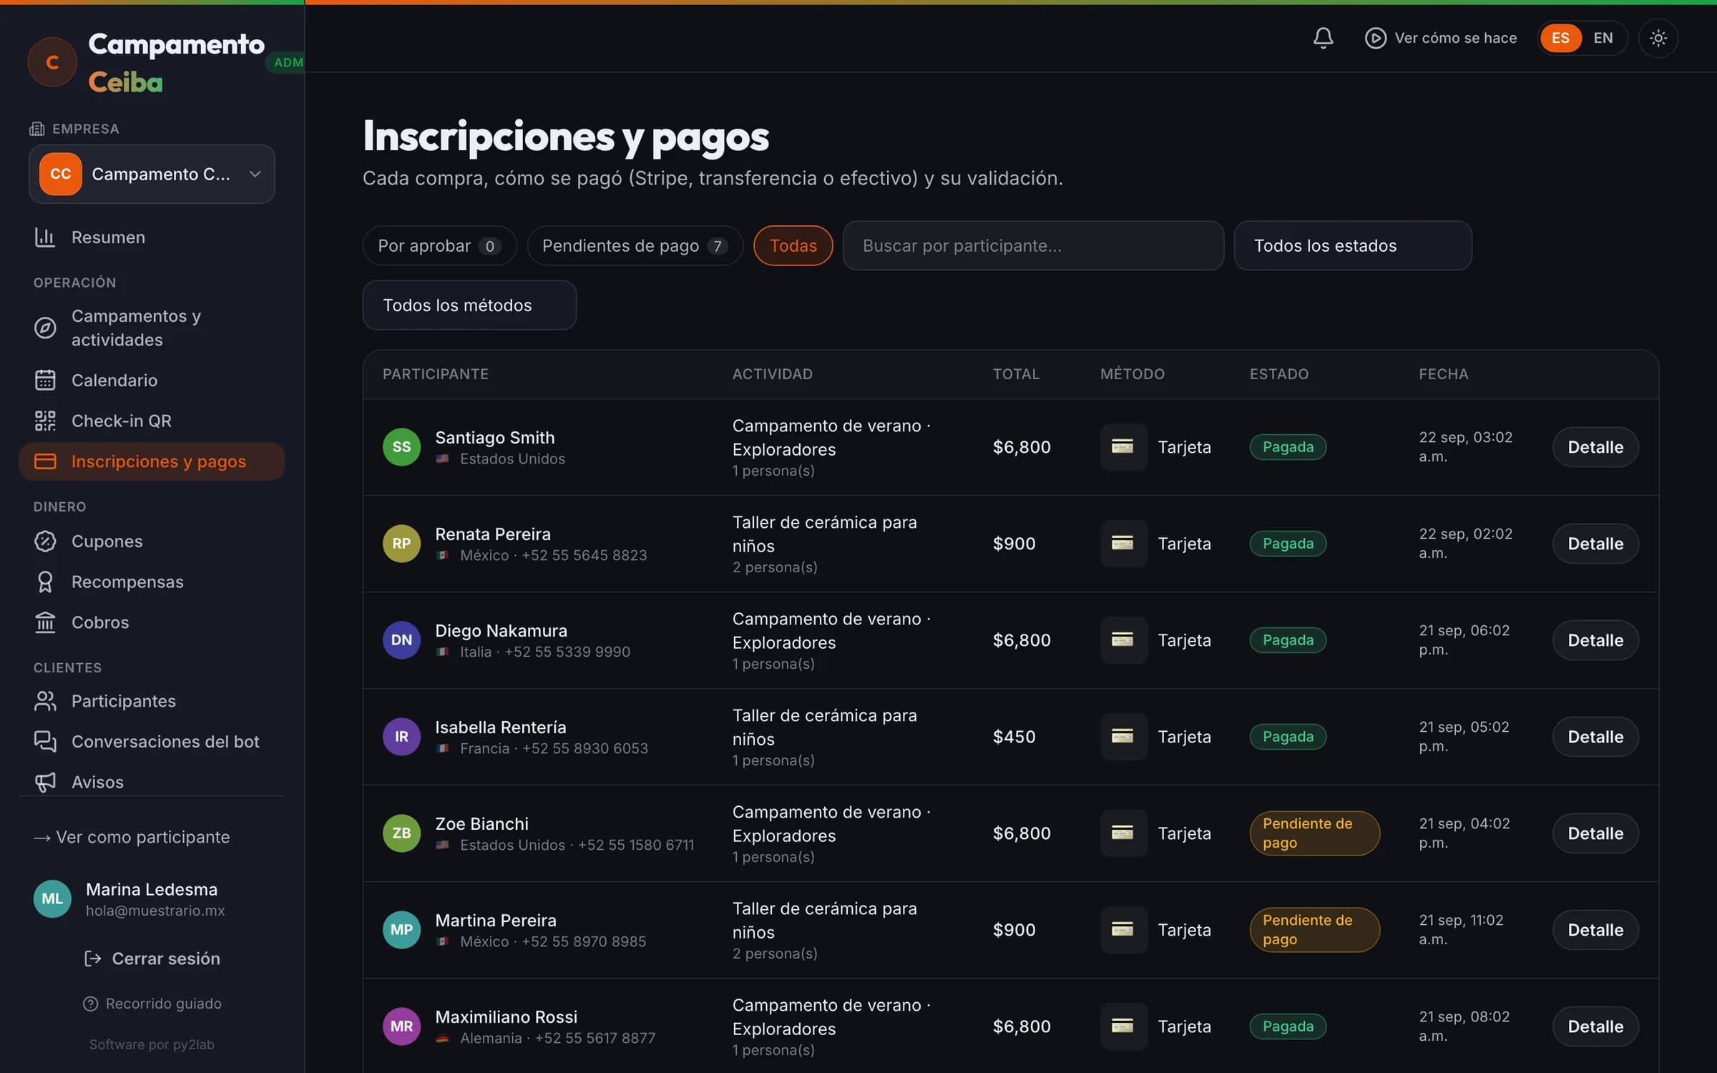Image resolution: width=1717 pixels, height=1073 pixels.
Task: Open Detalle for Santiago Smith
Action: coord(1595,447)
